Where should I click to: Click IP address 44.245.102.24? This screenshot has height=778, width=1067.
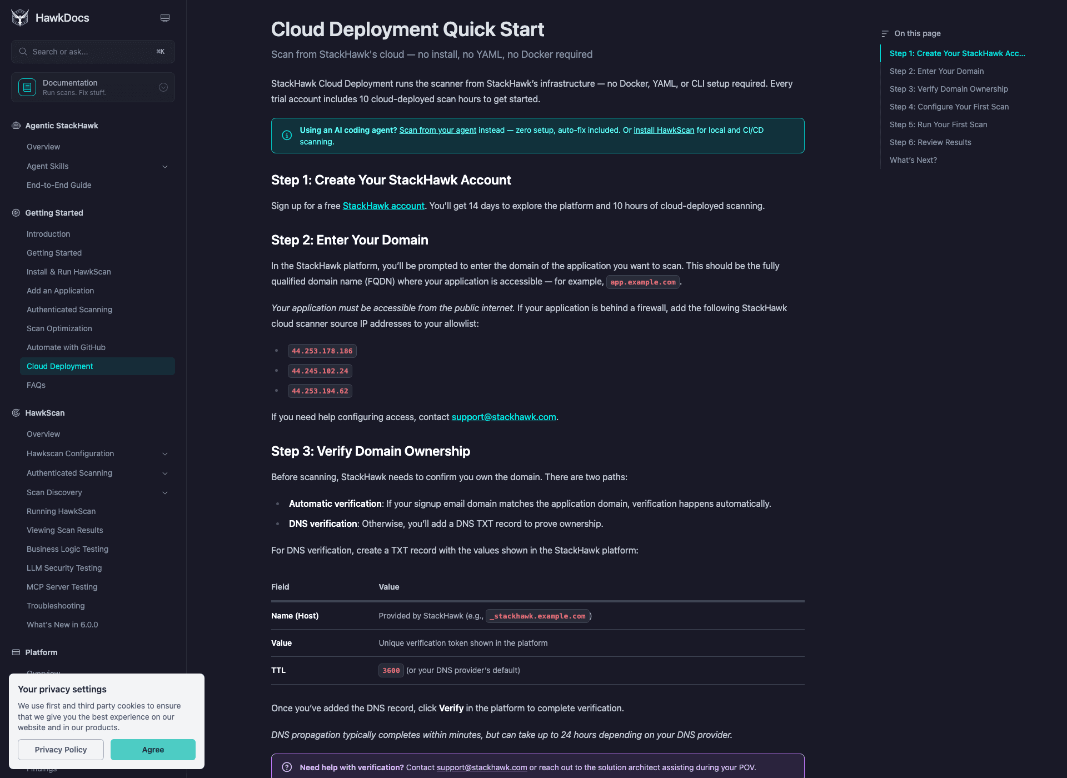(x=320, y=371)
